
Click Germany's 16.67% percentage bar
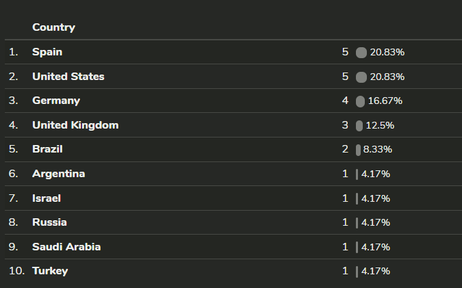pos(361,101)
